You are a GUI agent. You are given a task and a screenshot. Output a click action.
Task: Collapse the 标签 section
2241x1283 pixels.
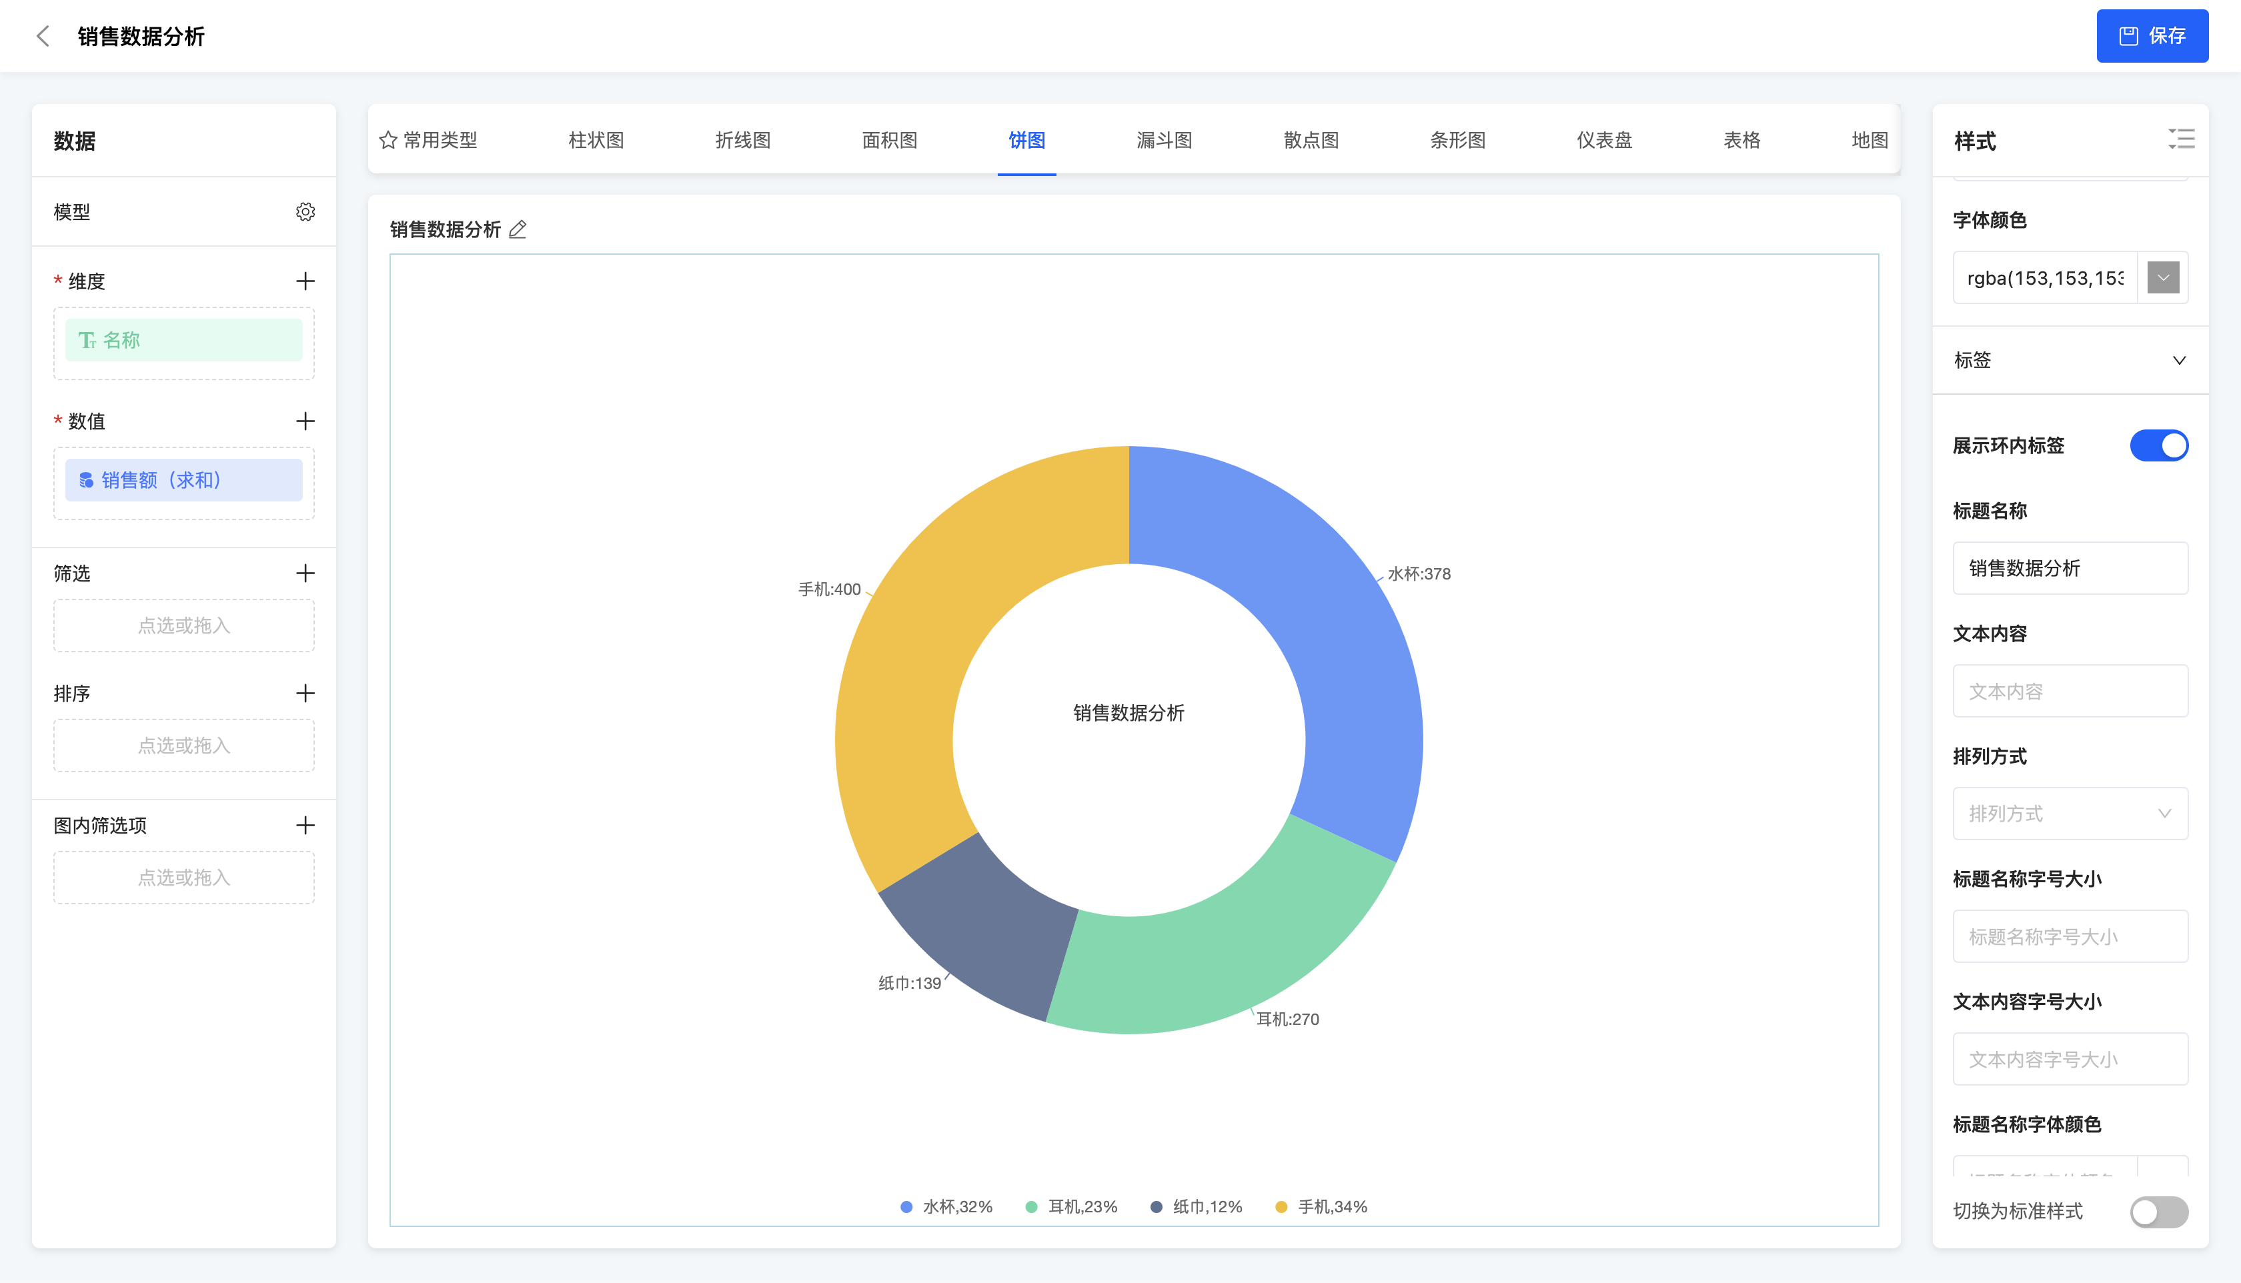[x=2178, y=360]
